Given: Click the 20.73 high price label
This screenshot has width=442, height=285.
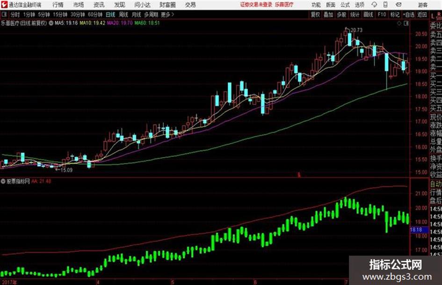Looking at the screenshot, I should [x=356, y=30].
